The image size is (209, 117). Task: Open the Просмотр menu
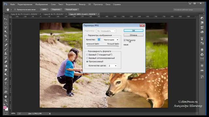pos(98,4)
